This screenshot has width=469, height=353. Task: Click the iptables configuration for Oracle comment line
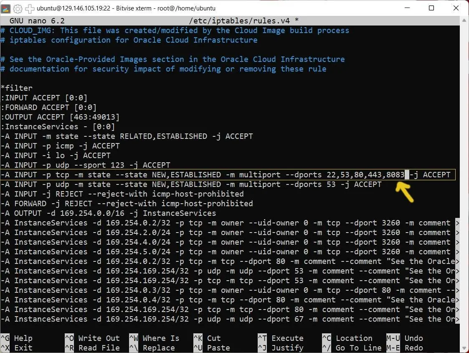(129, 40)
